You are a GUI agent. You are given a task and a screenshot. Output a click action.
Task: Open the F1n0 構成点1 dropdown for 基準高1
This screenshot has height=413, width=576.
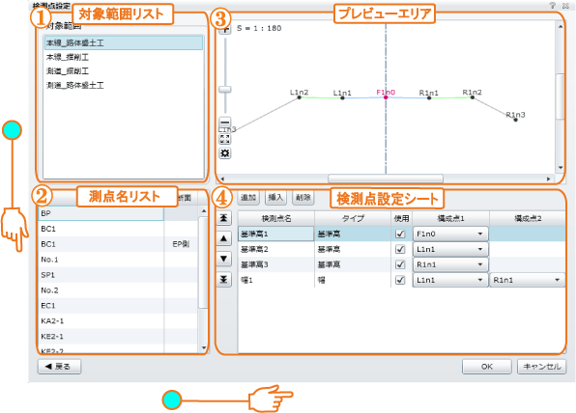point(450,234)
